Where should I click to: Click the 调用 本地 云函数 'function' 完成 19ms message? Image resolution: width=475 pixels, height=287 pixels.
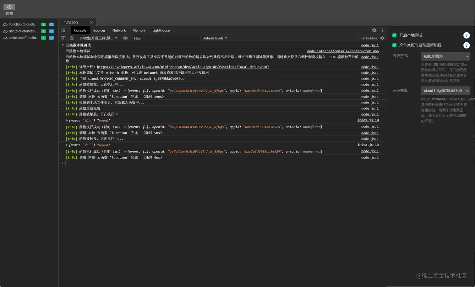tap(121, 97)
